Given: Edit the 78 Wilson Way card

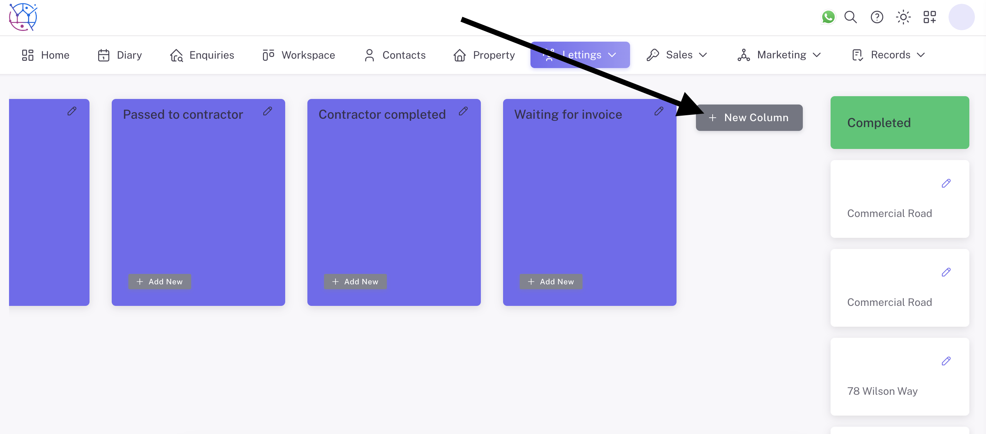Looking at the screenshot, I should (946, 361).
